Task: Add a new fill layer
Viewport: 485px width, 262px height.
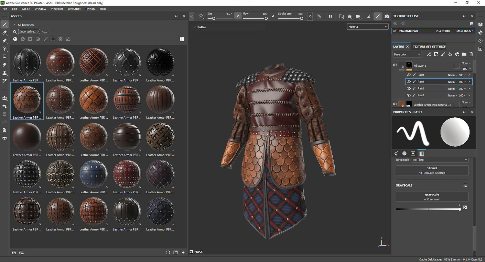Action: tap(450, 54)
